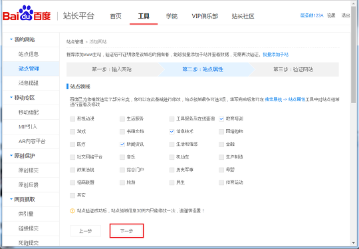Check the 生活和情感 checkbox

[x=172, y=144]
